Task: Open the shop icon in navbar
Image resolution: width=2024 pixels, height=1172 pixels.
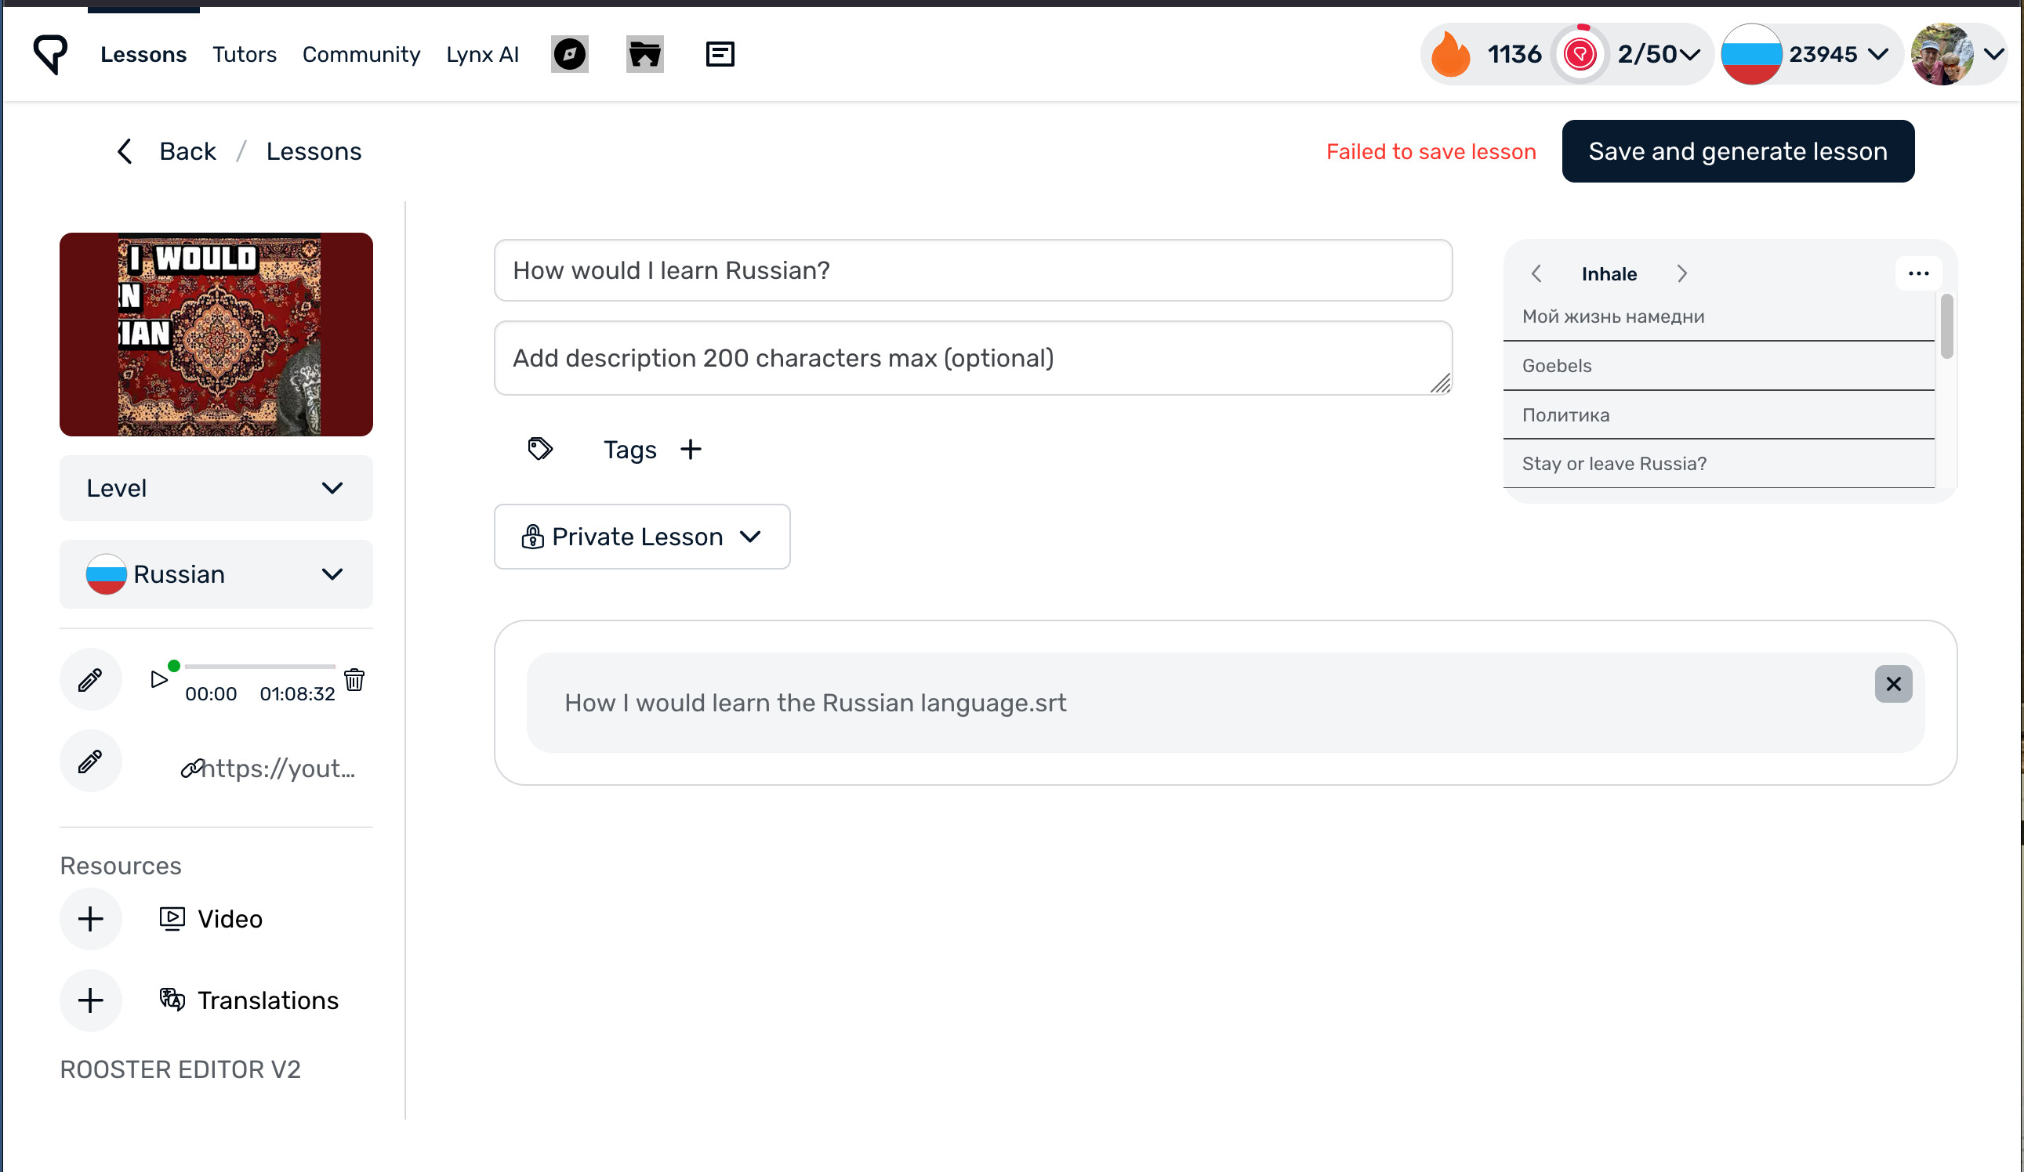Action: point(644,55)
